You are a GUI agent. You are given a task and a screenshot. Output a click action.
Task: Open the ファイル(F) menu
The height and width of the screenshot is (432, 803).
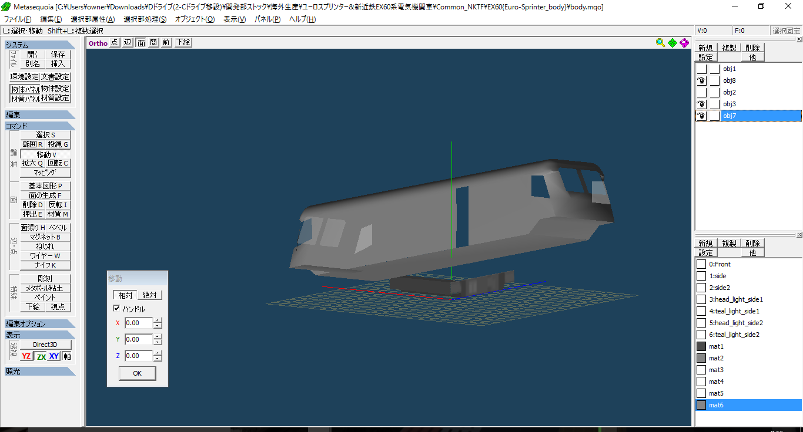pos(18,19)
